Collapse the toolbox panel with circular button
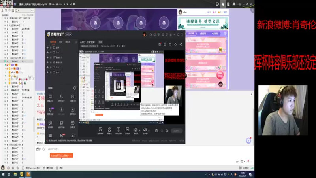316x178 pixels. click(x=75, y=88)
